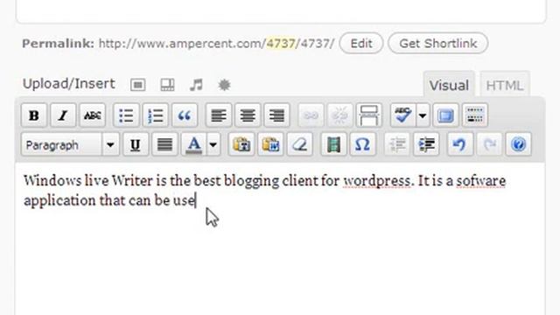Click the misspelled word 'sofware'
This screenshot has height=315, width=560.
point(480,181)
